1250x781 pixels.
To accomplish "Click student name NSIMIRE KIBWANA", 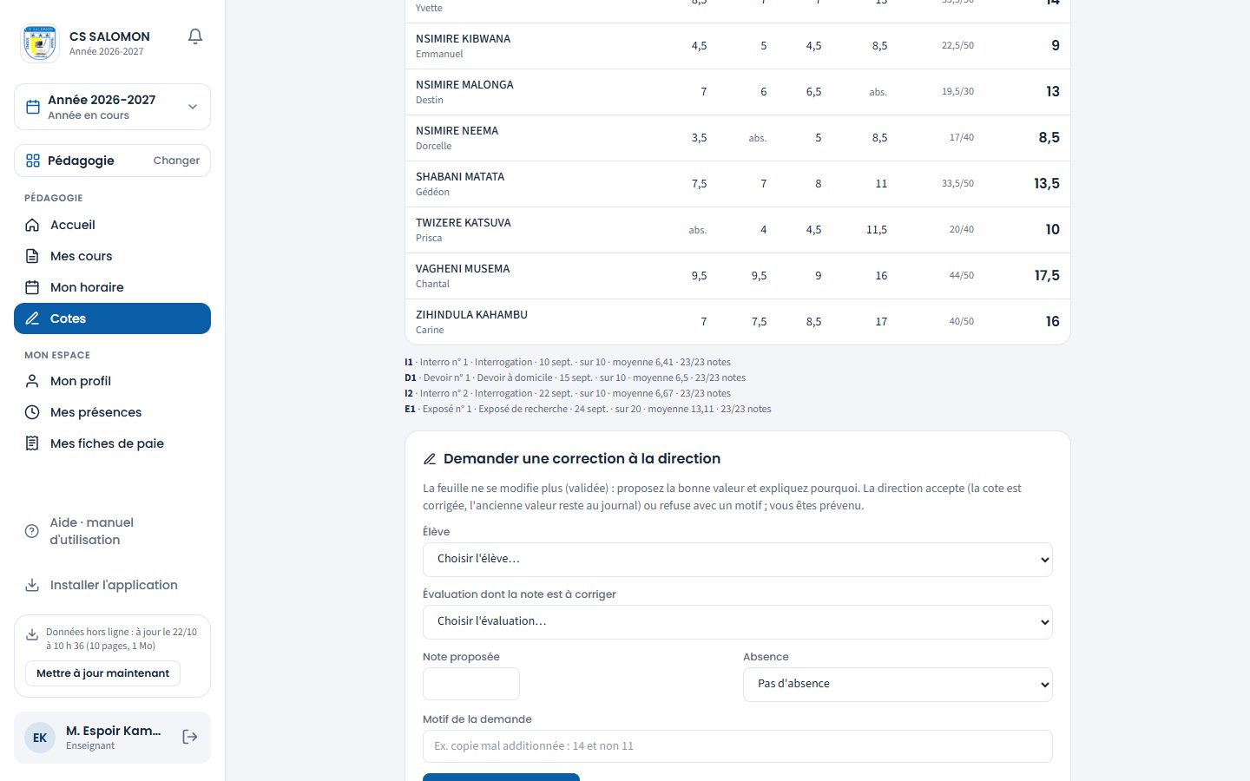I will click(x=463, y=39).
